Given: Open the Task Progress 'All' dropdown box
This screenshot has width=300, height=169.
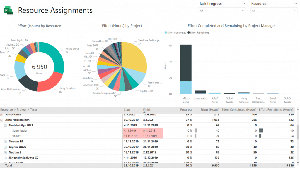Looking at the screenshot, I should tap(222, 11).
